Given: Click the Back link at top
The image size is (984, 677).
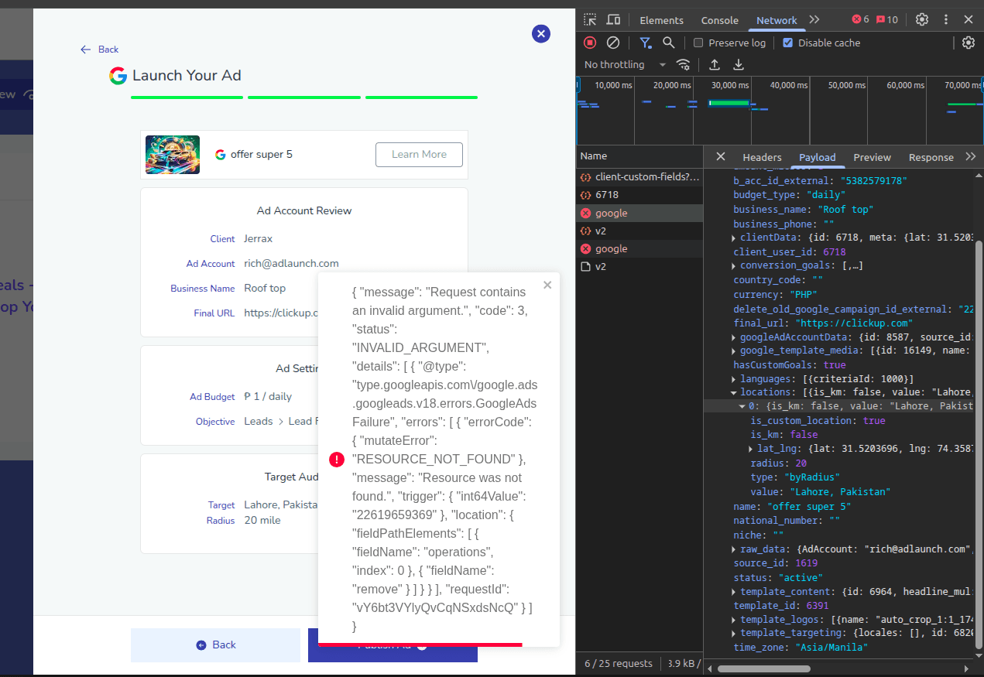Looking at the screenshot, I should tap(100, 50).
